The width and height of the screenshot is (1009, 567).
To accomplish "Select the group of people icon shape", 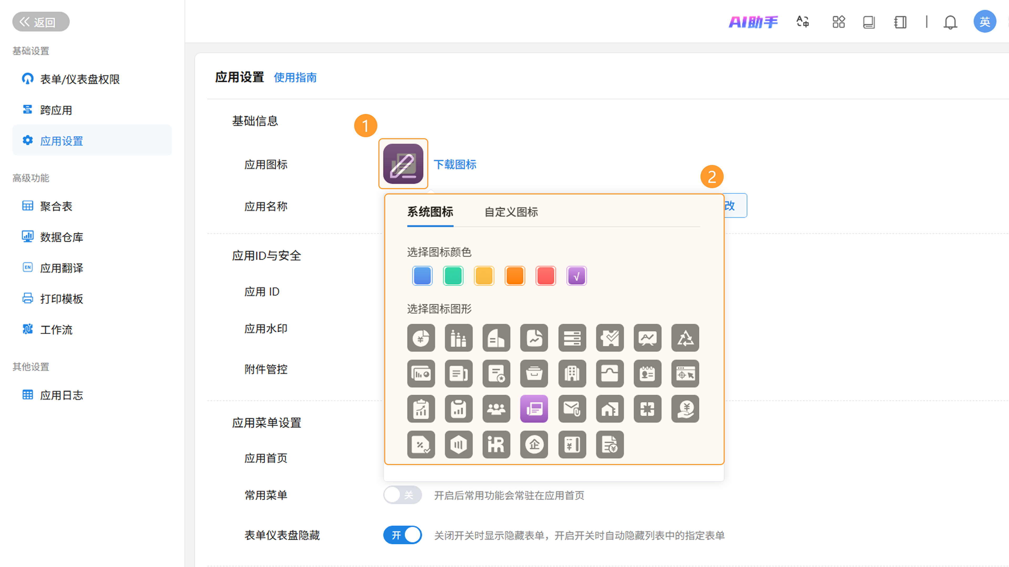I will (496, 409).
